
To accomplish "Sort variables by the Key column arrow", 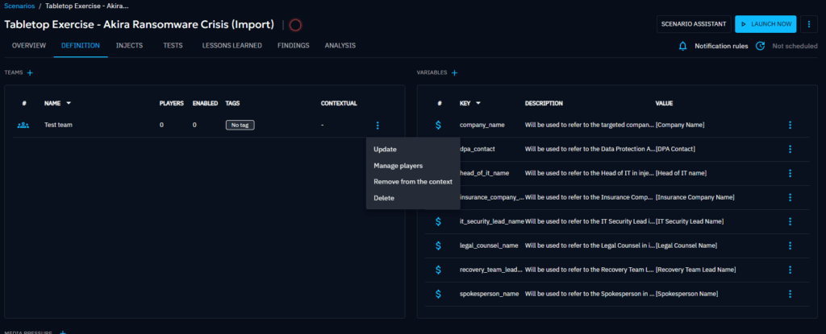I will point(478,103).
